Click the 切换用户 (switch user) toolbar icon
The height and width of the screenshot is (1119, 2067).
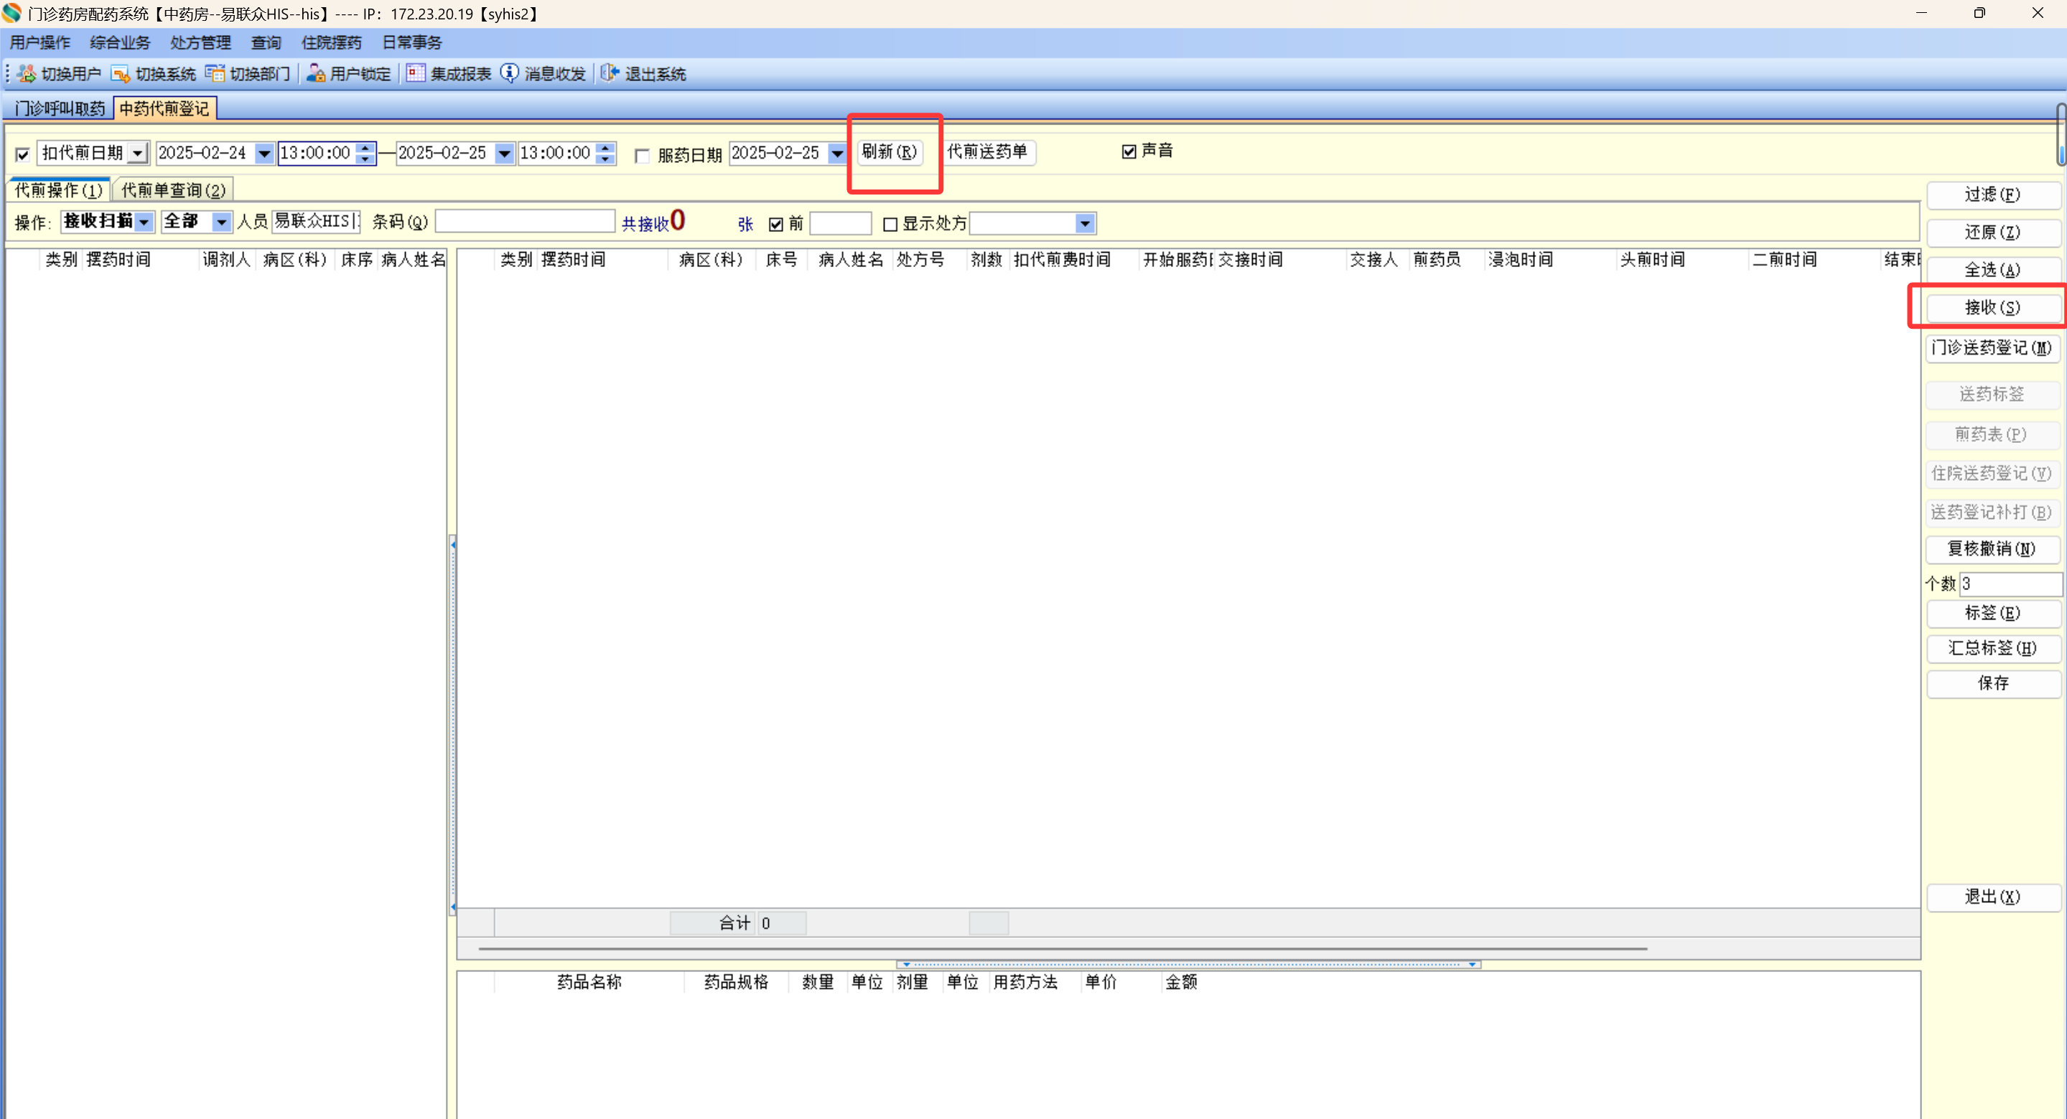27,74
